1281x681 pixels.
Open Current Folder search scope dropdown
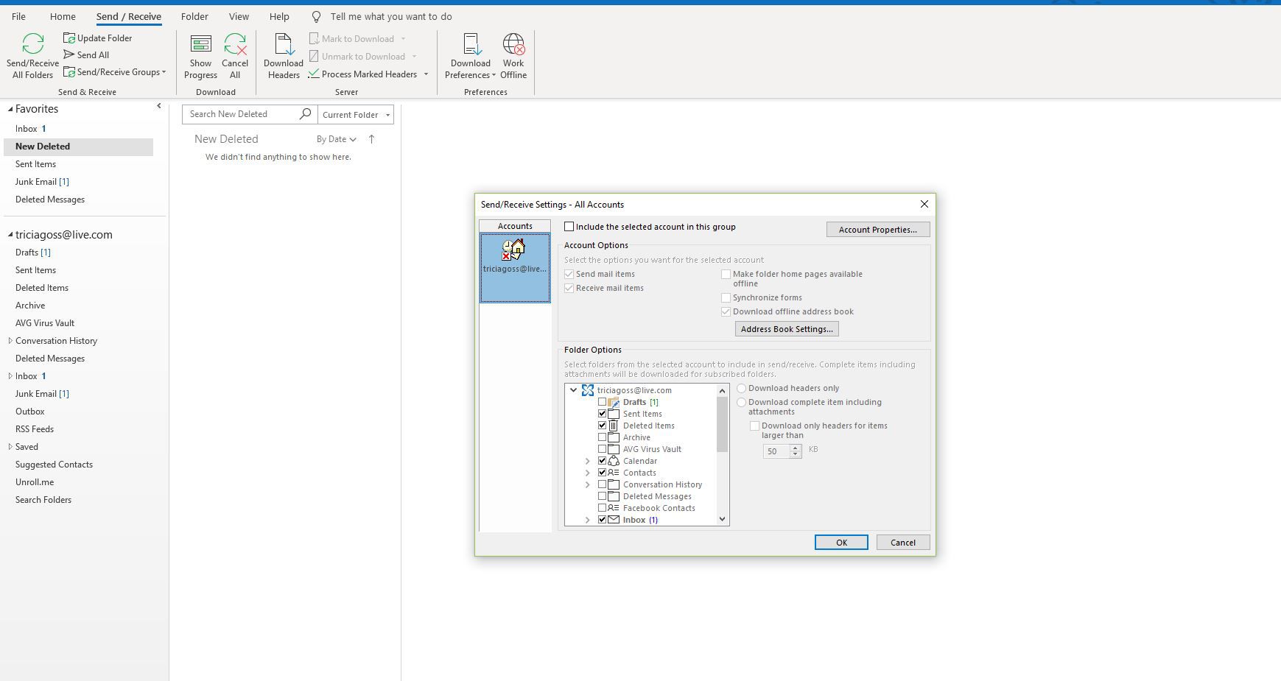coord(356,114)
